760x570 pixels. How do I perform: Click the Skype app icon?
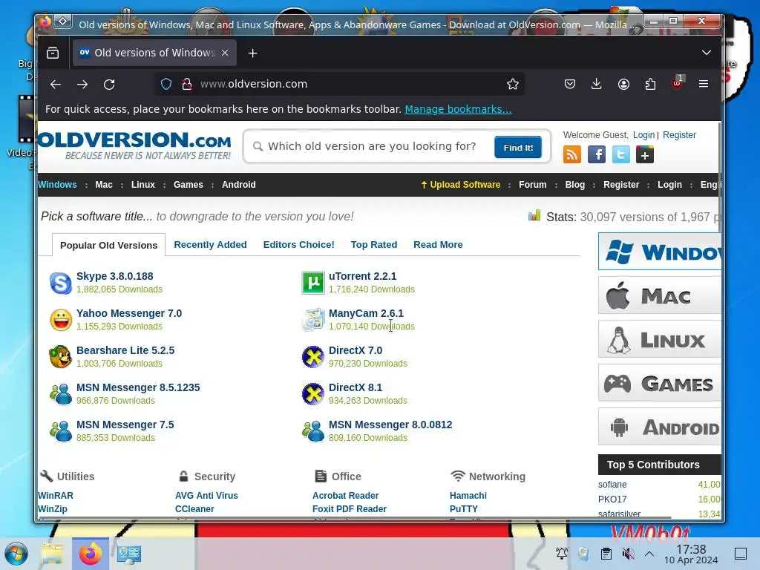tap(61, 283)
